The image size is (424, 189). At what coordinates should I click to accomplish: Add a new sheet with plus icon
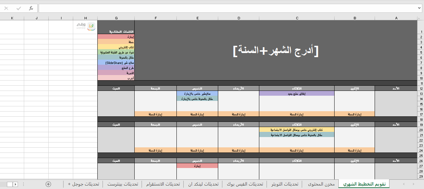[x=48, y=184]
